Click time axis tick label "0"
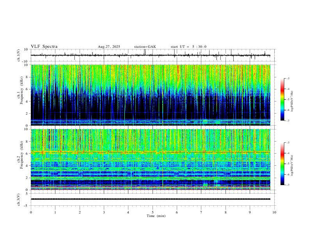The height and width of the screenshot is (238, 309). point(31,212)
